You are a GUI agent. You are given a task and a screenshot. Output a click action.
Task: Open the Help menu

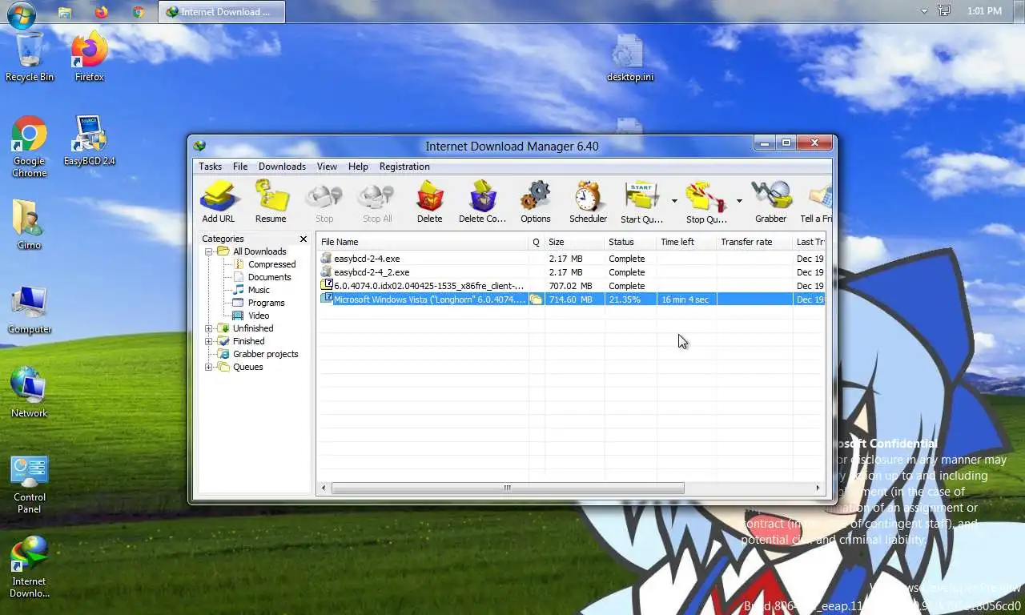pos(358,167)
